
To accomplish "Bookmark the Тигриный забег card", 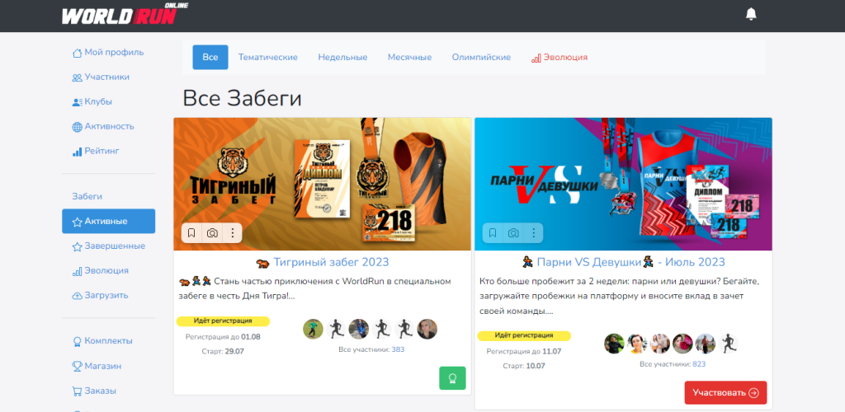I will tap(191, 233).
